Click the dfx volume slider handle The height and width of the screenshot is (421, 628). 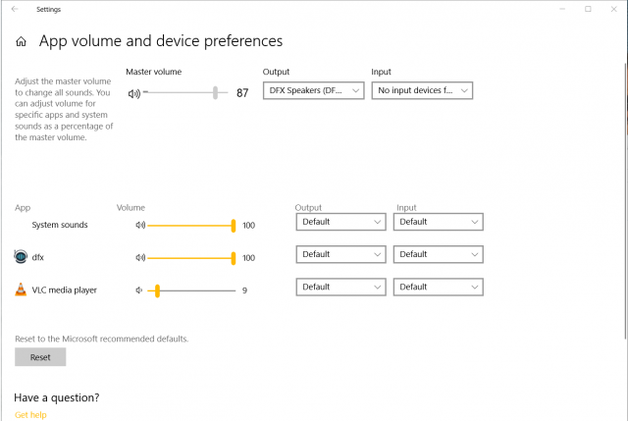tap(234, 257)
